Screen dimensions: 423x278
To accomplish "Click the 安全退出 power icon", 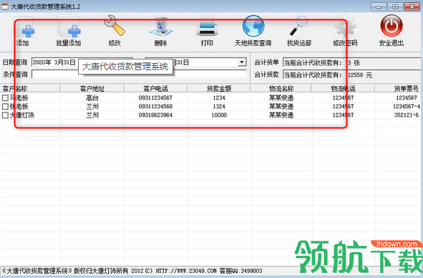I will 392,26.
